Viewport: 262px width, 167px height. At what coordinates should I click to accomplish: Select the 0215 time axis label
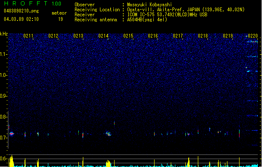[128, 36]
